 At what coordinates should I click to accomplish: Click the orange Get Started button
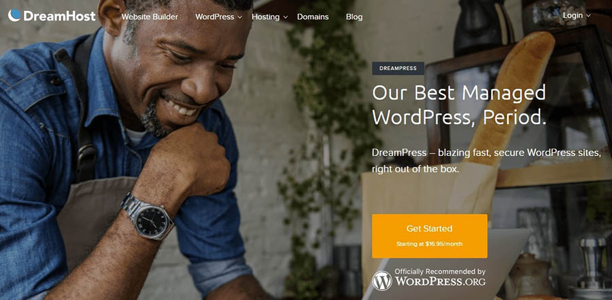[429, 236]
